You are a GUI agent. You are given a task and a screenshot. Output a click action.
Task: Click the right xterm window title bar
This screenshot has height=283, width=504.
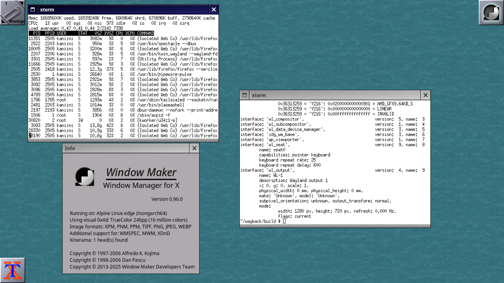(x=335, y=95)
